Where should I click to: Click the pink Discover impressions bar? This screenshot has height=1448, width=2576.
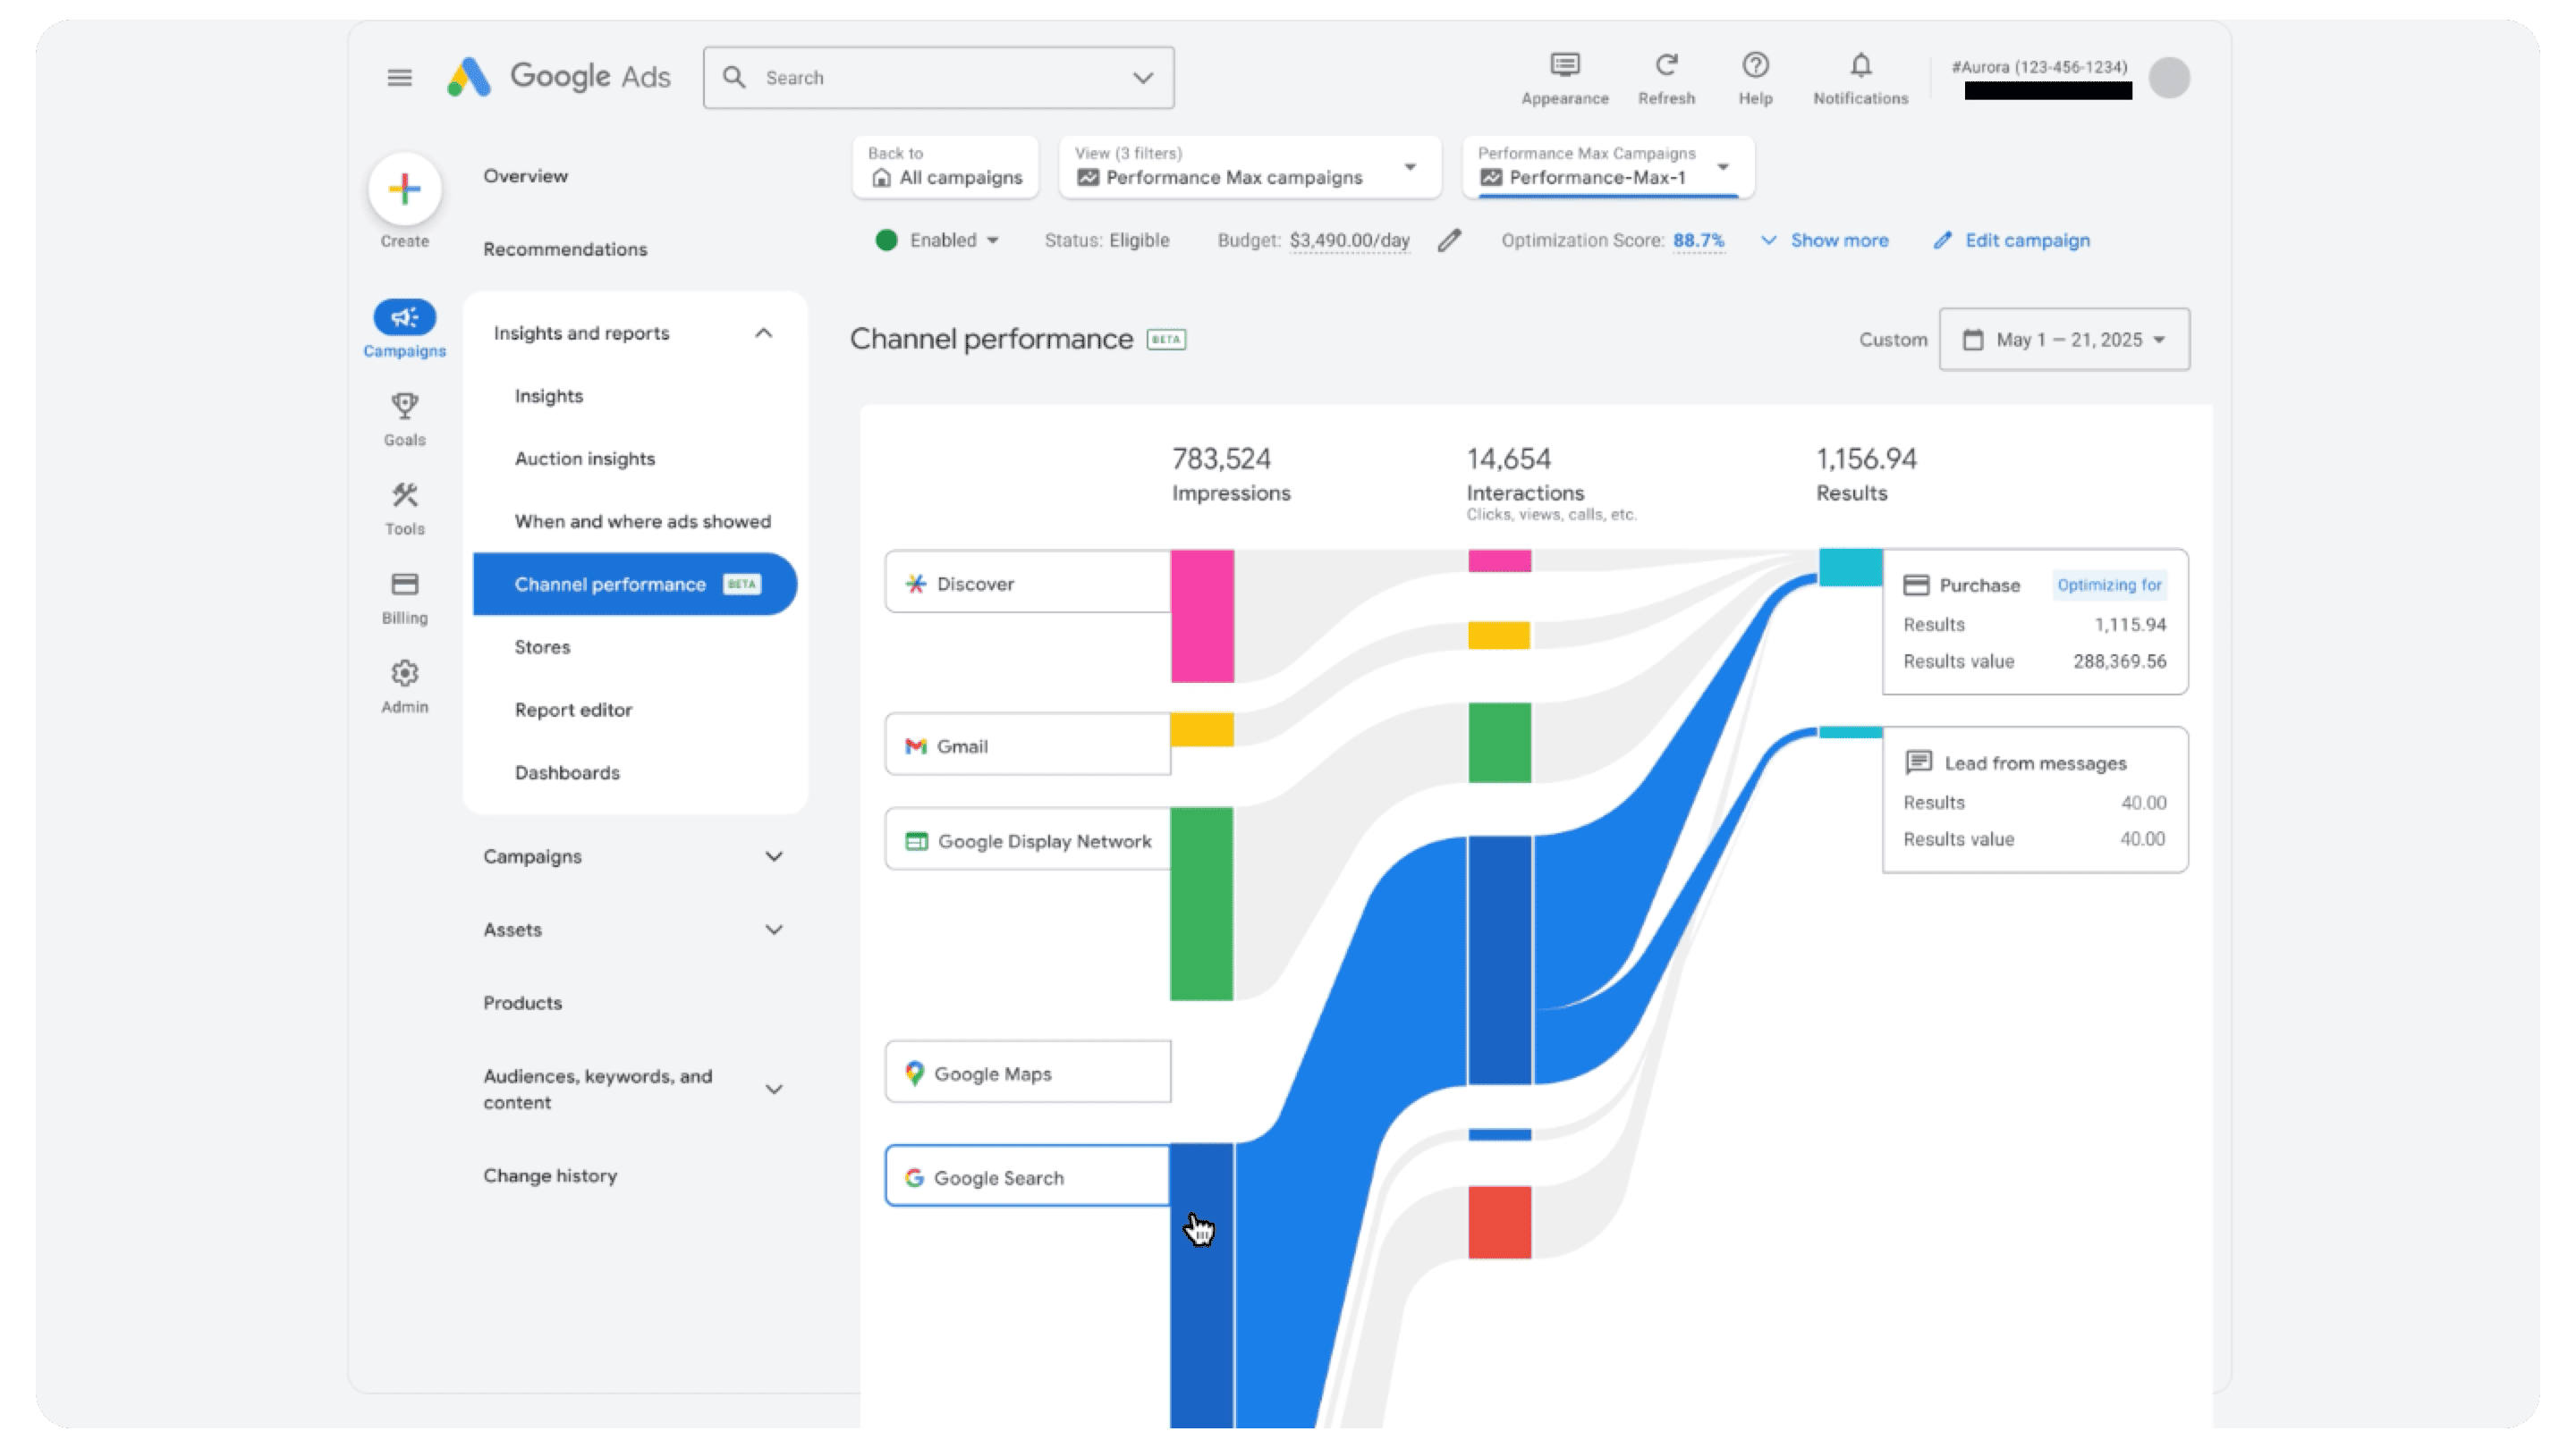point(1202,617)
